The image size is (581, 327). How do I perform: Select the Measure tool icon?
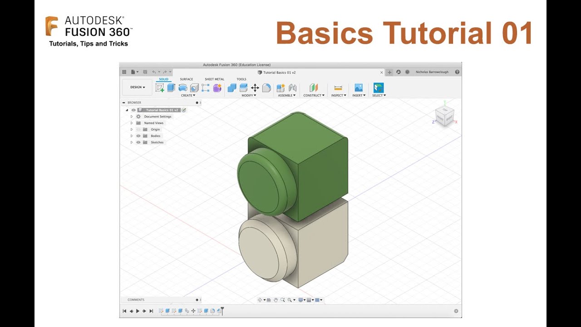click(338, 88)
